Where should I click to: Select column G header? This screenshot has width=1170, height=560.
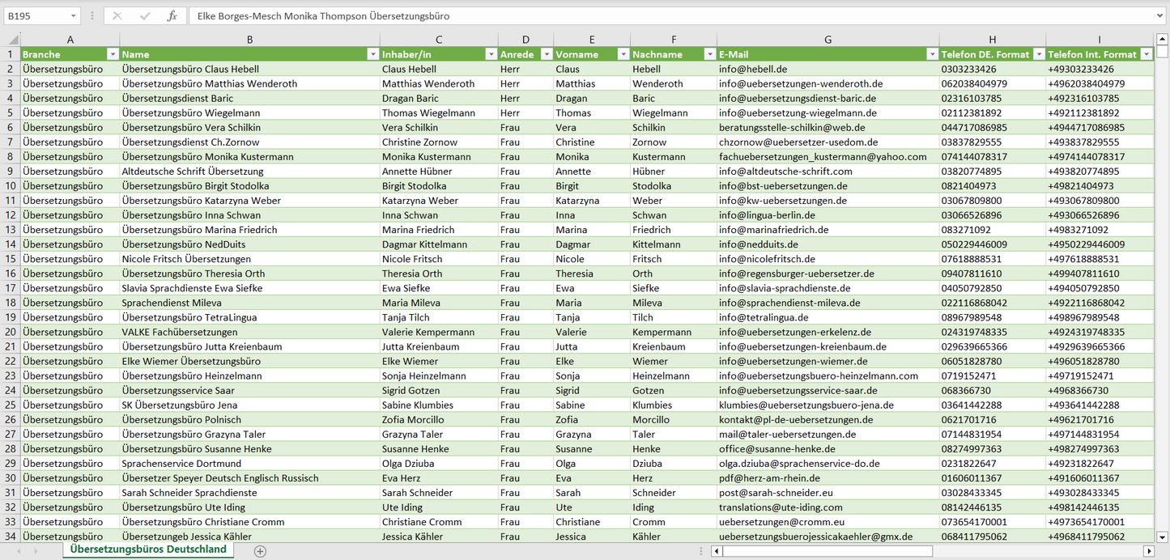(828, 40)
